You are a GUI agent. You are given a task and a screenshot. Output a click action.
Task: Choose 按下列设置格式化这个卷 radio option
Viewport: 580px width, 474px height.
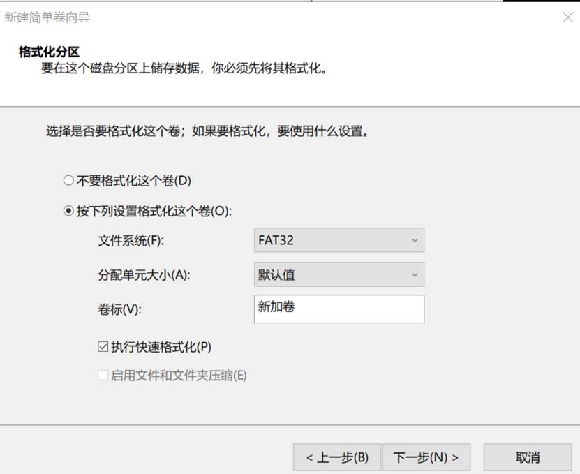68,211
